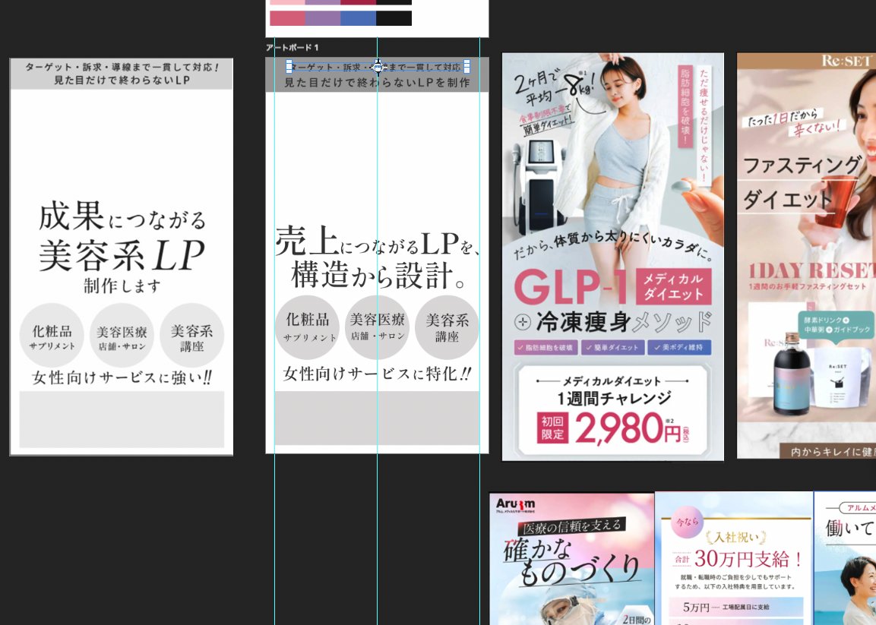876x625 pixels.
Task: Click the 5万円 工場配属日に支給 row
Action: point(736,607)
